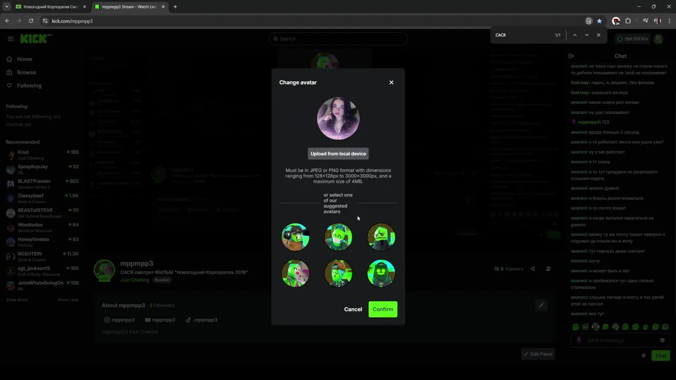Open the browser extensions puzzle menu
The height and width of the screenshot is (380, 676).
(628, 21)
